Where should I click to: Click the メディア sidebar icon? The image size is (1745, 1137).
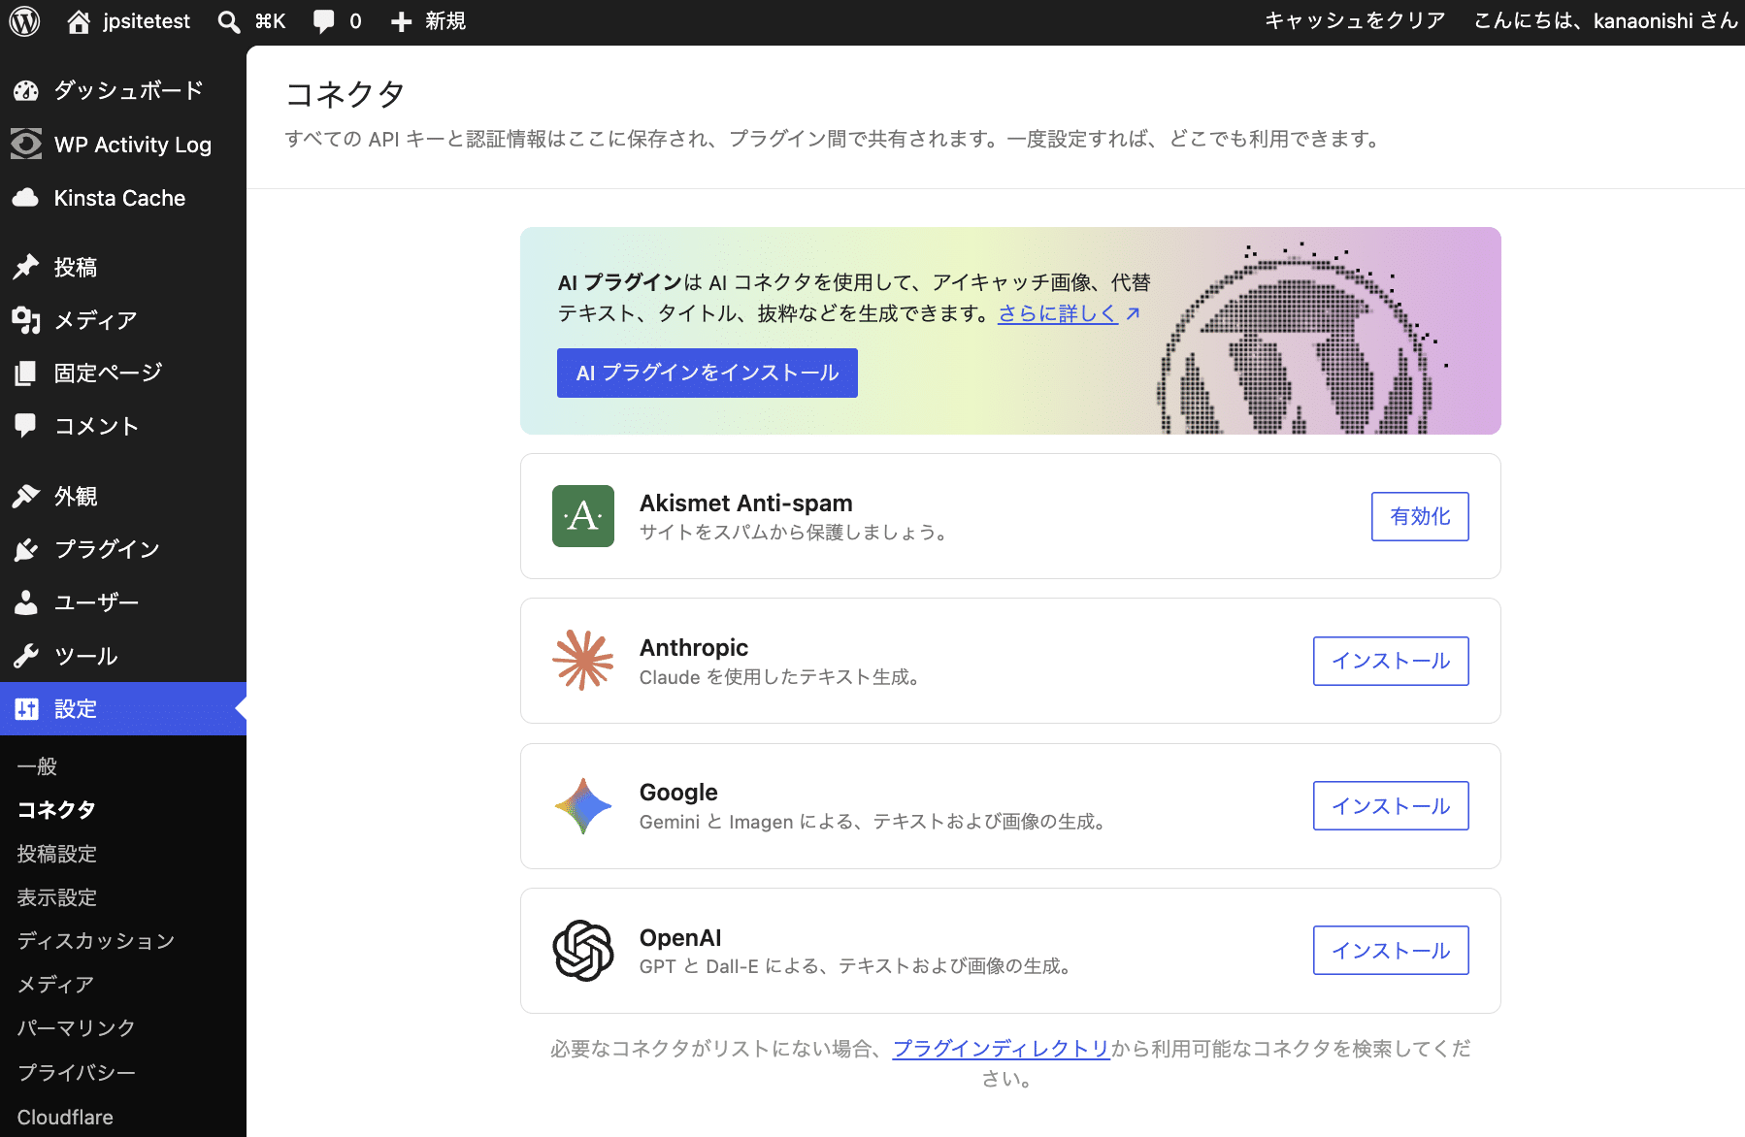(x=26, y=320)
